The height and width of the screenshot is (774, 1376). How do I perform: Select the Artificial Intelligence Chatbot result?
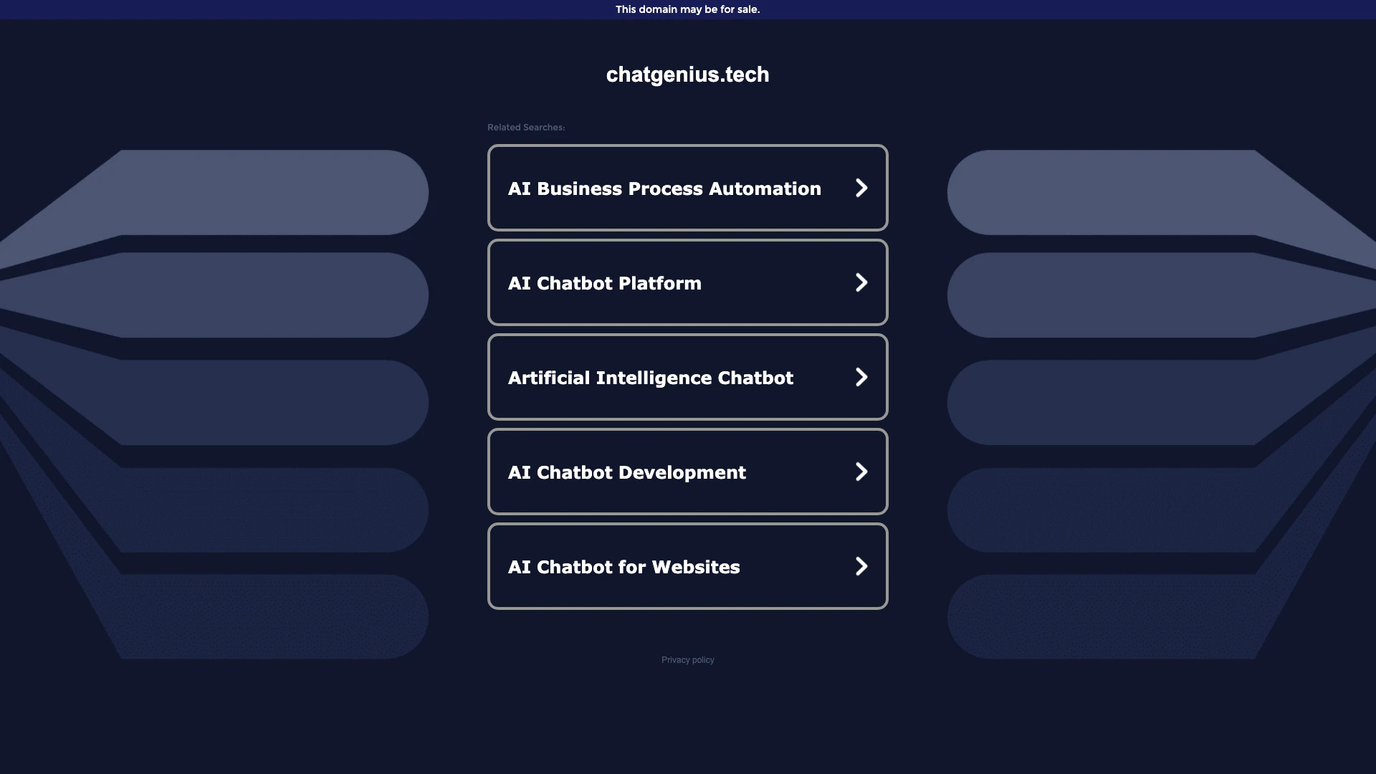point(650,378)
